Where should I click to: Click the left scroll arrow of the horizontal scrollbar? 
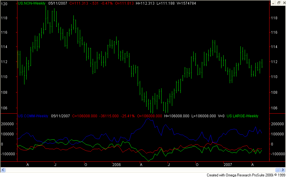3,170
